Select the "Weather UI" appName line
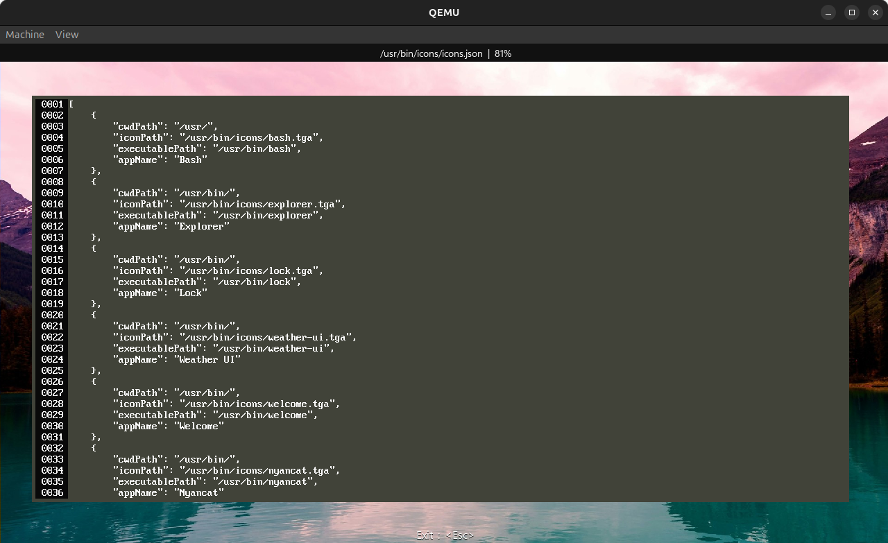The height and width of the screenshot is (543, 888). 177,359
